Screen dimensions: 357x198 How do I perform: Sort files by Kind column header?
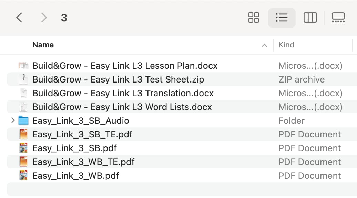coord(286,45)
